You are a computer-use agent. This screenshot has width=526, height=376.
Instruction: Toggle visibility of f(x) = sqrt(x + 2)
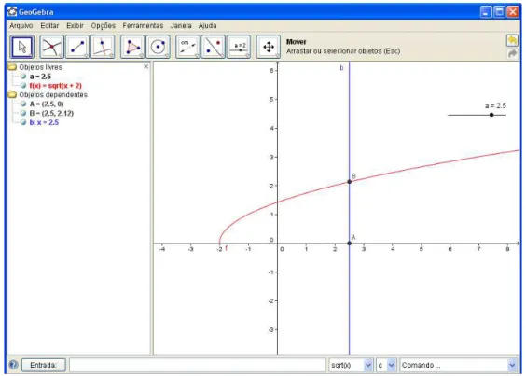pos(23,85)
